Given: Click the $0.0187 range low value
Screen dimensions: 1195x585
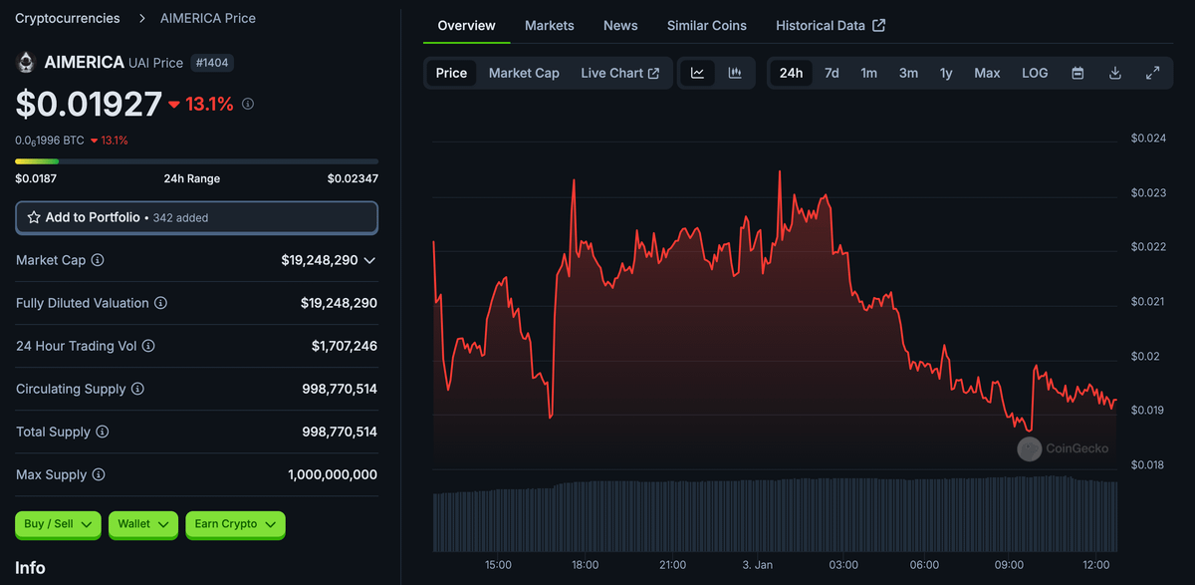Looking at the screenshot, I should [36, 178].
